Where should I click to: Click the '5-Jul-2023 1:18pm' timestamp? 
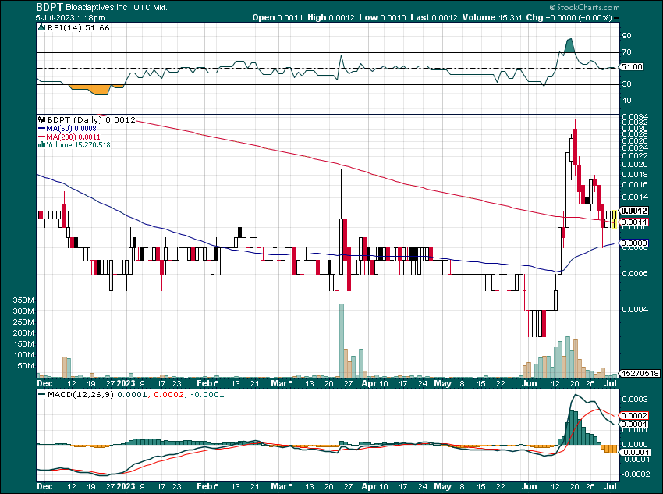tap(71, 18)
